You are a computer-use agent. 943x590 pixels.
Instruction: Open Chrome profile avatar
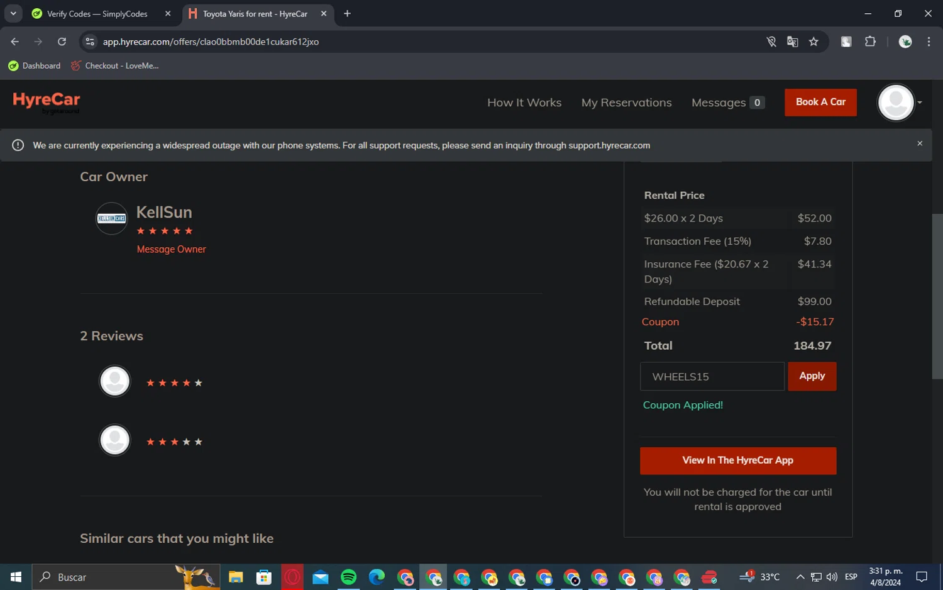tap(905, 42)
